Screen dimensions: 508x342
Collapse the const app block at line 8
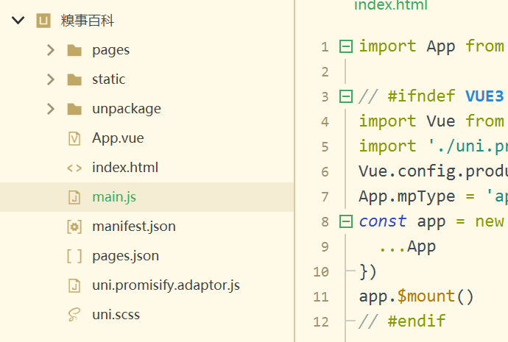(345, 221)
